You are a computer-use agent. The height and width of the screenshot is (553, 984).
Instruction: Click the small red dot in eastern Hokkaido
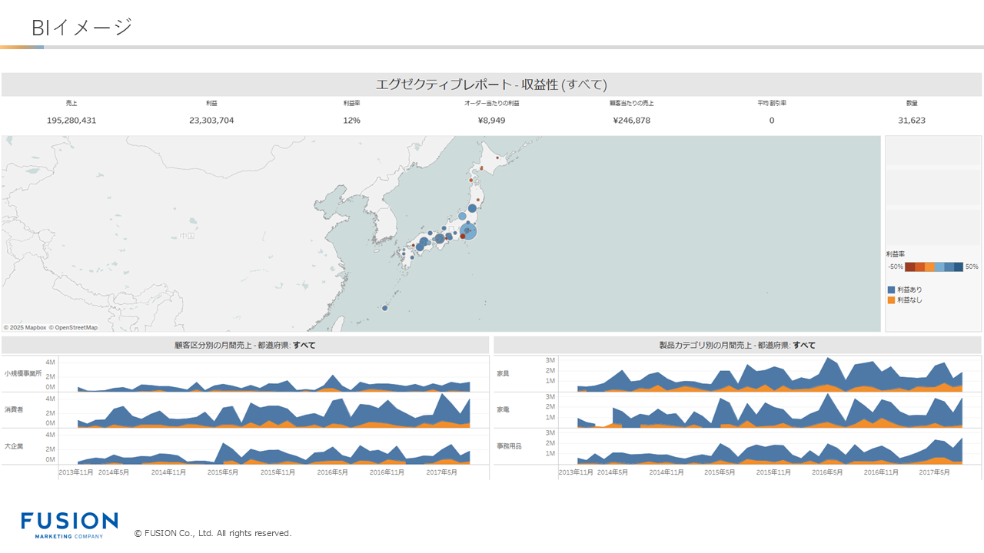(x=497, y=158)
